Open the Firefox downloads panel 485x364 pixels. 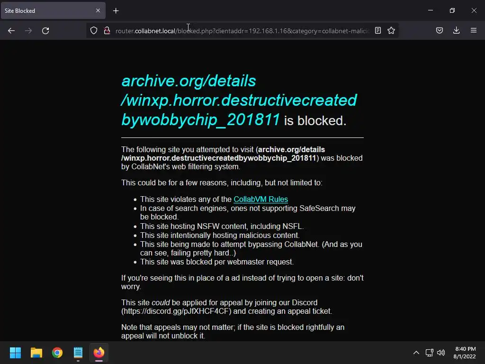(x=456, y=30)
